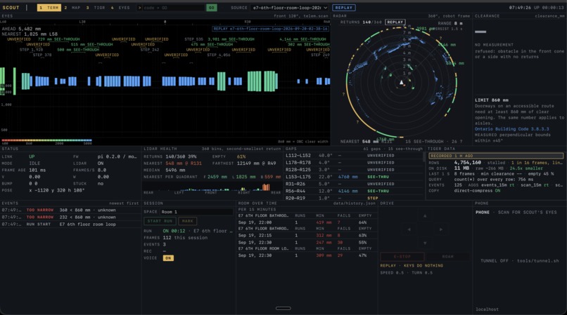
Task: Switch to the 1 TERM tab
Action: [x=49, y=8]
